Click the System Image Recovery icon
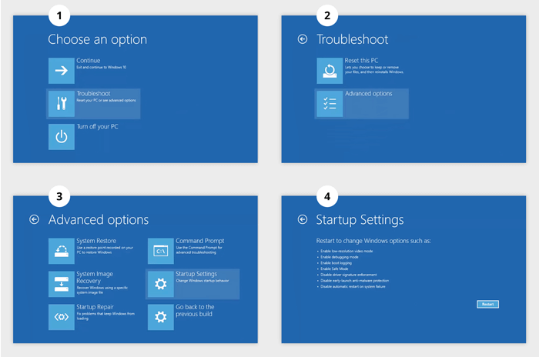539x357 pixels. pos(62,284)
